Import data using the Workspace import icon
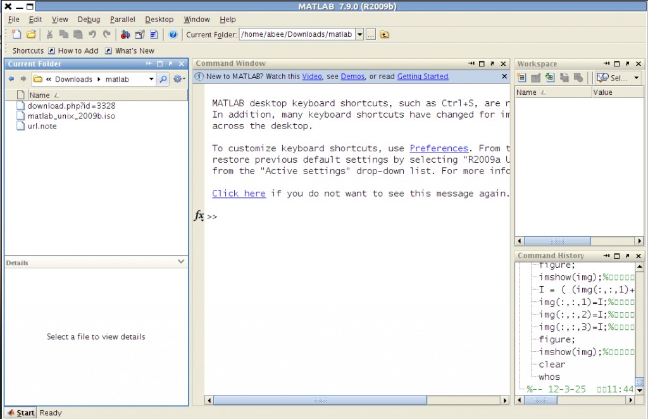The image size is (648, 419). tap(549, 77)
